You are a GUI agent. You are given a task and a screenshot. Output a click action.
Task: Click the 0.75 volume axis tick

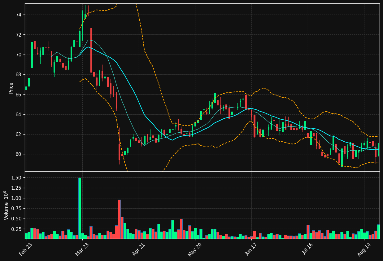click(16, 209)
